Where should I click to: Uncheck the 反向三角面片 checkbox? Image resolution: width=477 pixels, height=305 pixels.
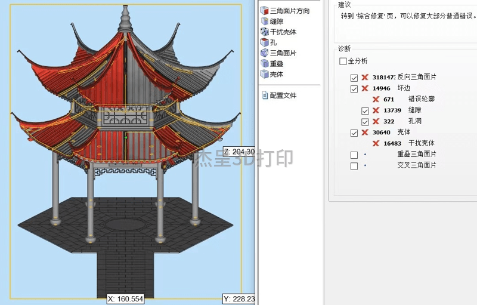[354, 78]
